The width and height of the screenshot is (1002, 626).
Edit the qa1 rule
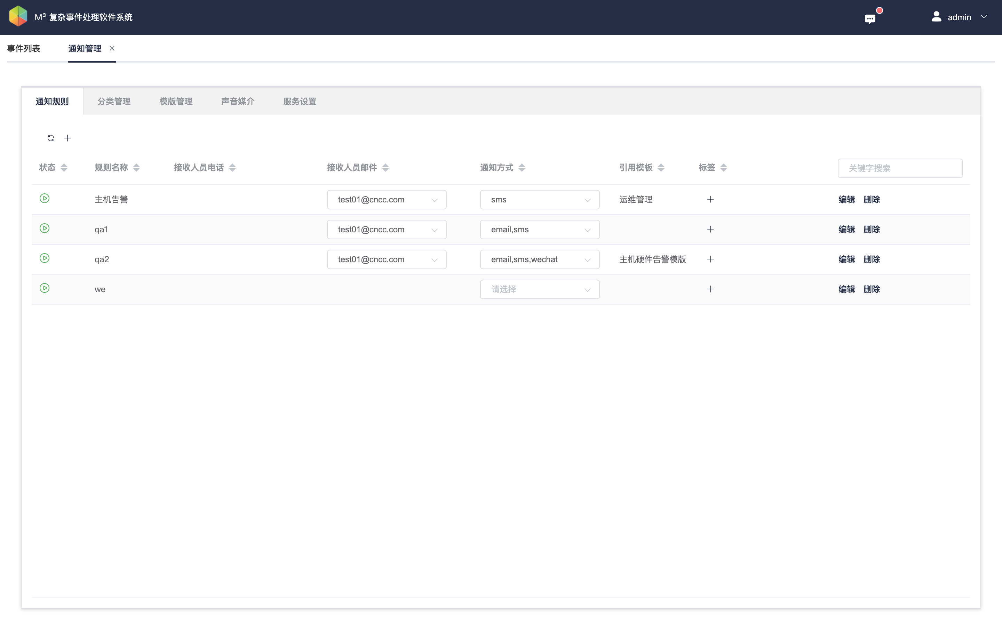click(846, 230)
